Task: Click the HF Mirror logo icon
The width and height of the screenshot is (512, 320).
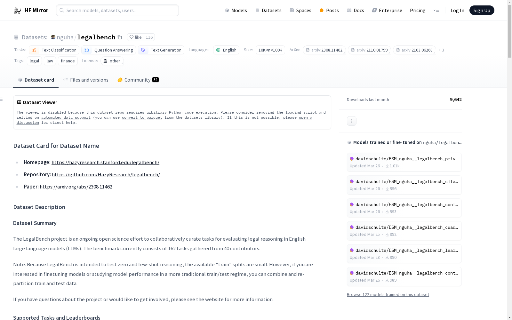Action: tap(18, 11)
